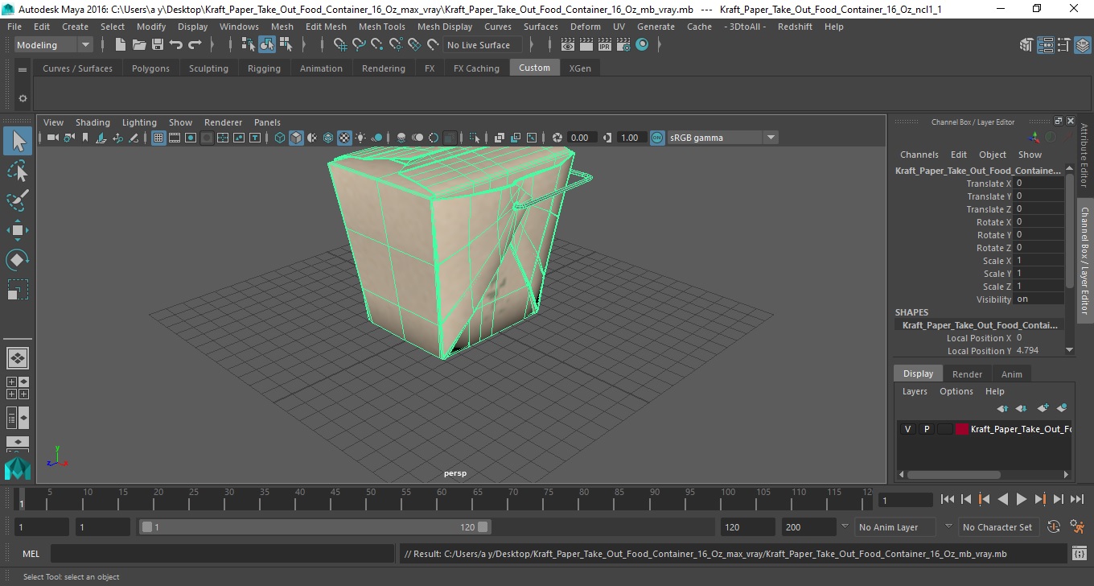The height and width of the screenshot is (586, 1094).
Task: Redo the last undone action
Action: [x=195, y=45]
